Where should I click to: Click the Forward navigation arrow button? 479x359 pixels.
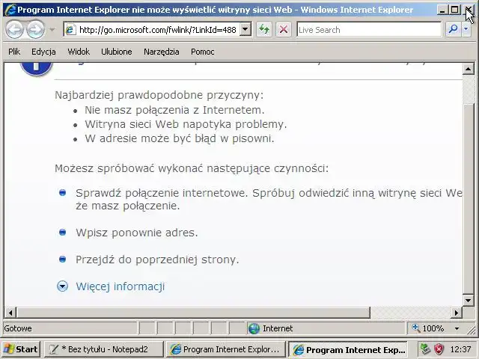coord(35,30)
